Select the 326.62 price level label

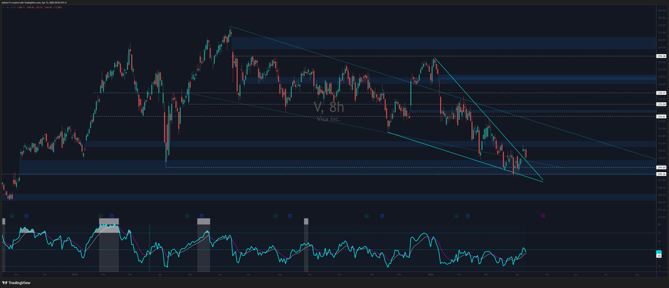pyautogui.click(x=661, y=116)
